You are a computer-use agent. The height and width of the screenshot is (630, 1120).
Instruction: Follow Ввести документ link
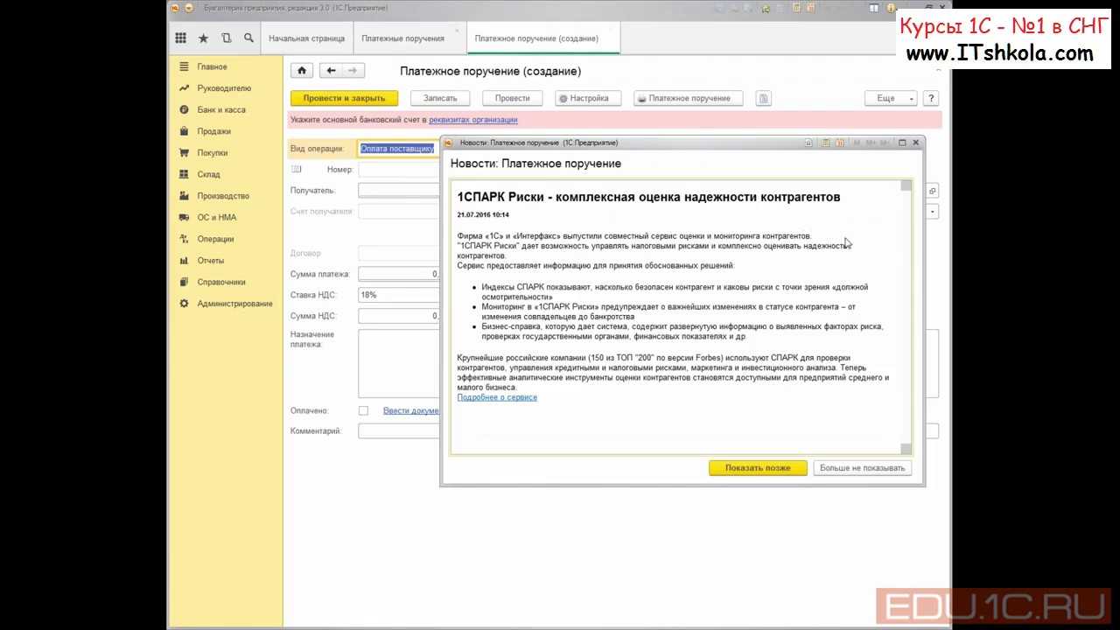(x=411, y=410)
